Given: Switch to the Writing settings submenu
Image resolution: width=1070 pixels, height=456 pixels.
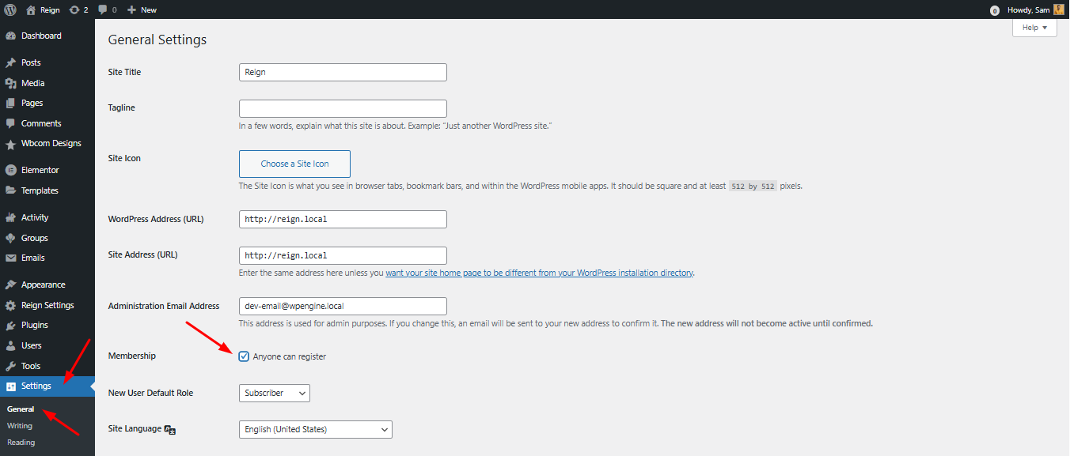Looking at the screenshot, I should click(19, 425).
